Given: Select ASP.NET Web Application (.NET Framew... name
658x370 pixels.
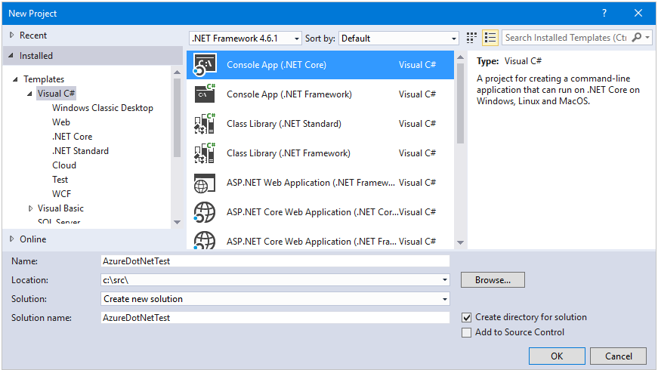Looking at the screenshot, I should 310,183.
